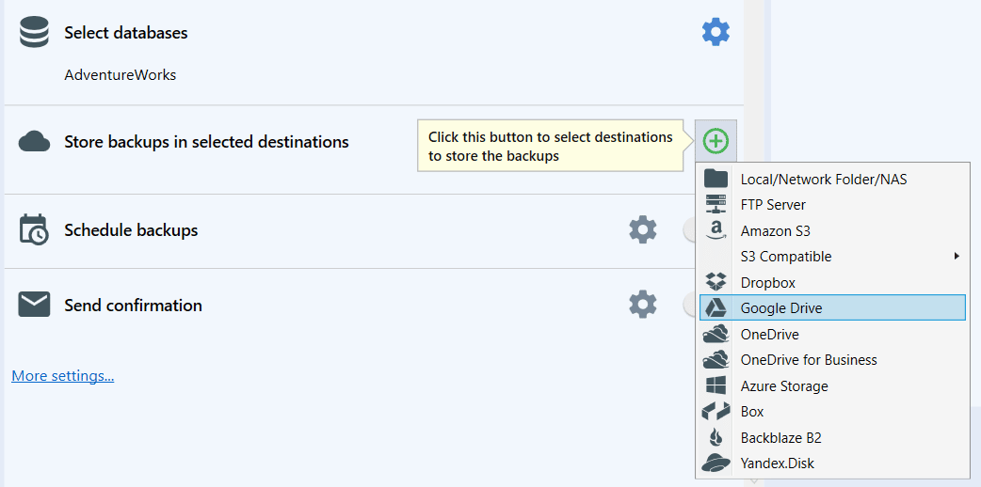Open the Select databases gear settings
Viewport: 981px width, 487px height.
point(716,32)
